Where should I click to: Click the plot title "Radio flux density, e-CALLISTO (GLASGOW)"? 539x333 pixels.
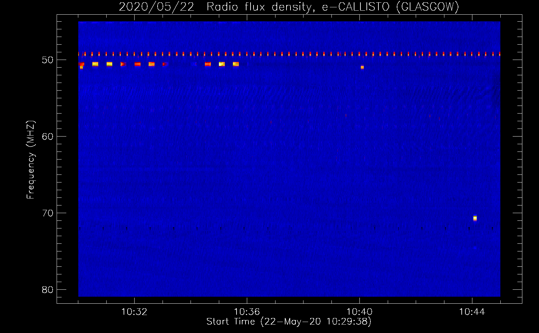click(x=333, y=7)
